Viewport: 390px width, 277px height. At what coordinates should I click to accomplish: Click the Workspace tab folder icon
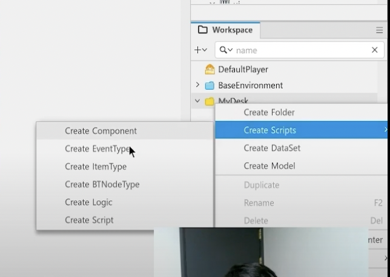point(203,30)
